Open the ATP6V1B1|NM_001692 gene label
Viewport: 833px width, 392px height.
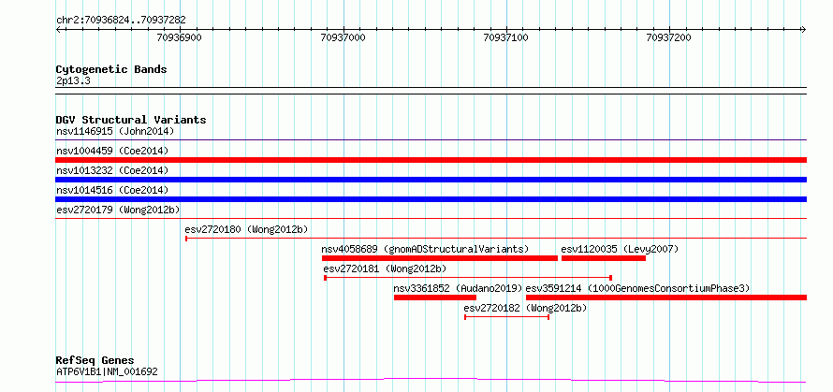tap(107, 371)
